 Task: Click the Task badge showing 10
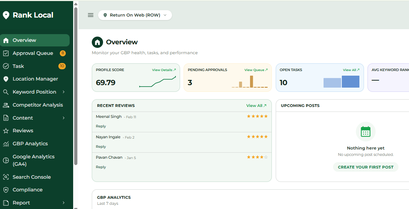tap(62, 66)
